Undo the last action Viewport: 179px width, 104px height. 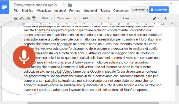click(x=22, y=18)
